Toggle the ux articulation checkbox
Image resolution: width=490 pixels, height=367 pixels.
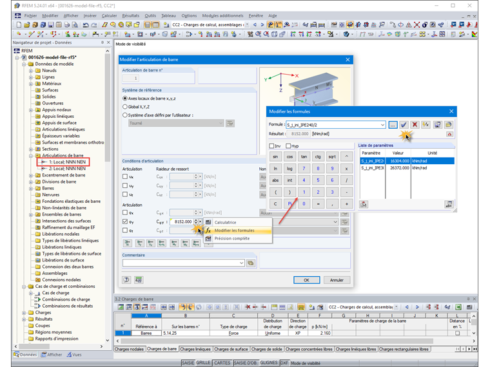pos(125,176)
